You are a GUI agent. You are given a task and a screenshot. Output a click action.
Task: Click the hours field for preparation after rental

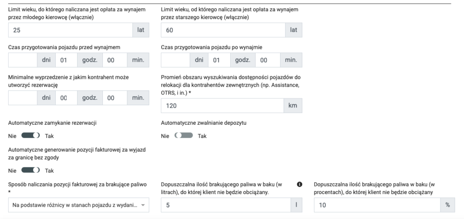click(x=219, y=60)
